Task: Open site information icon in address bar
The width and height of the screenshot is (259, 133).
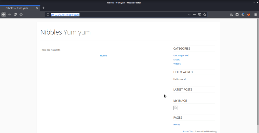Action: pos(48,15)
